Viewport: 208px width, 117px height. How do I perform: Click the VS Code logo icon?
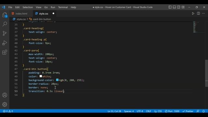coord(4,7)
